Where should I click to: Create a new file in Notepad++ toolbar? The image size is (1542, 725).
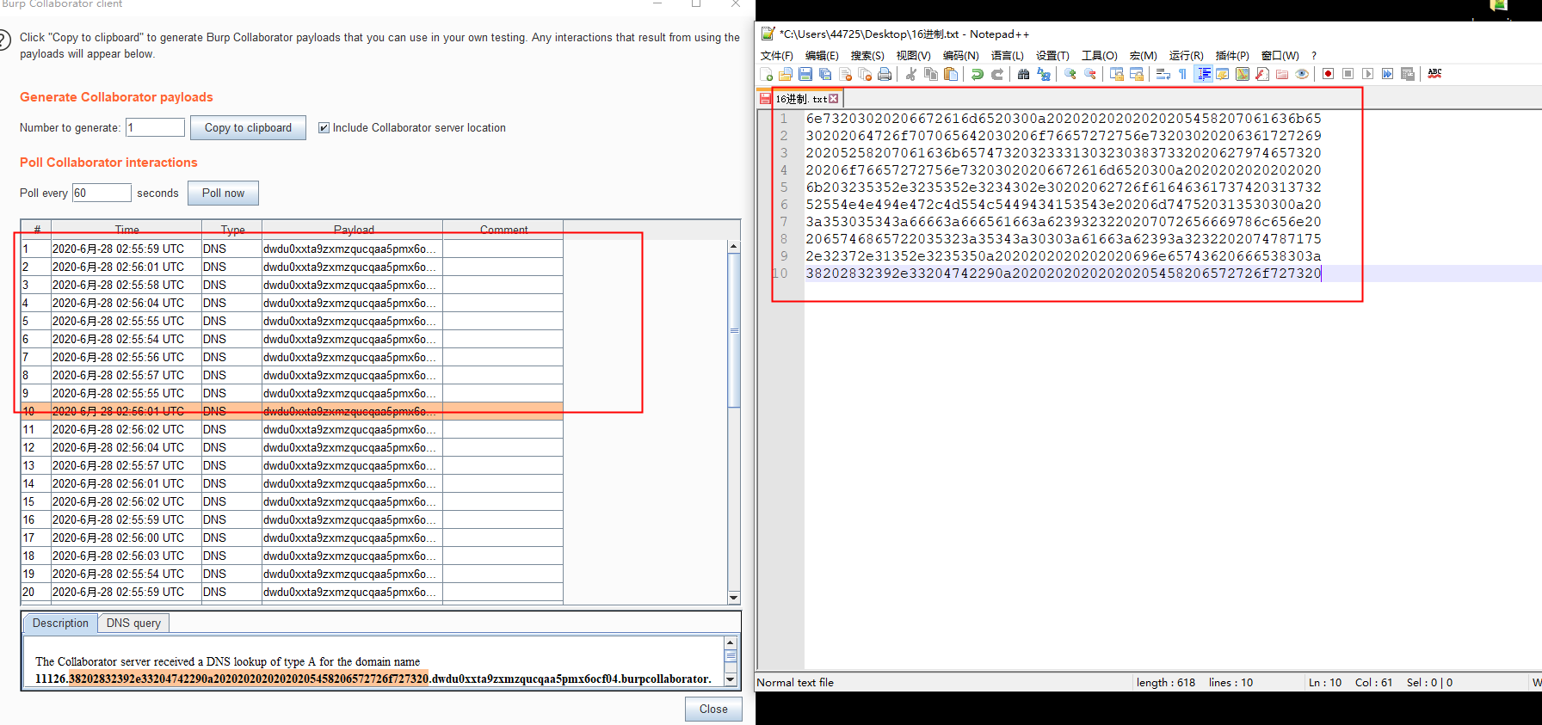(x=766, y=74)
